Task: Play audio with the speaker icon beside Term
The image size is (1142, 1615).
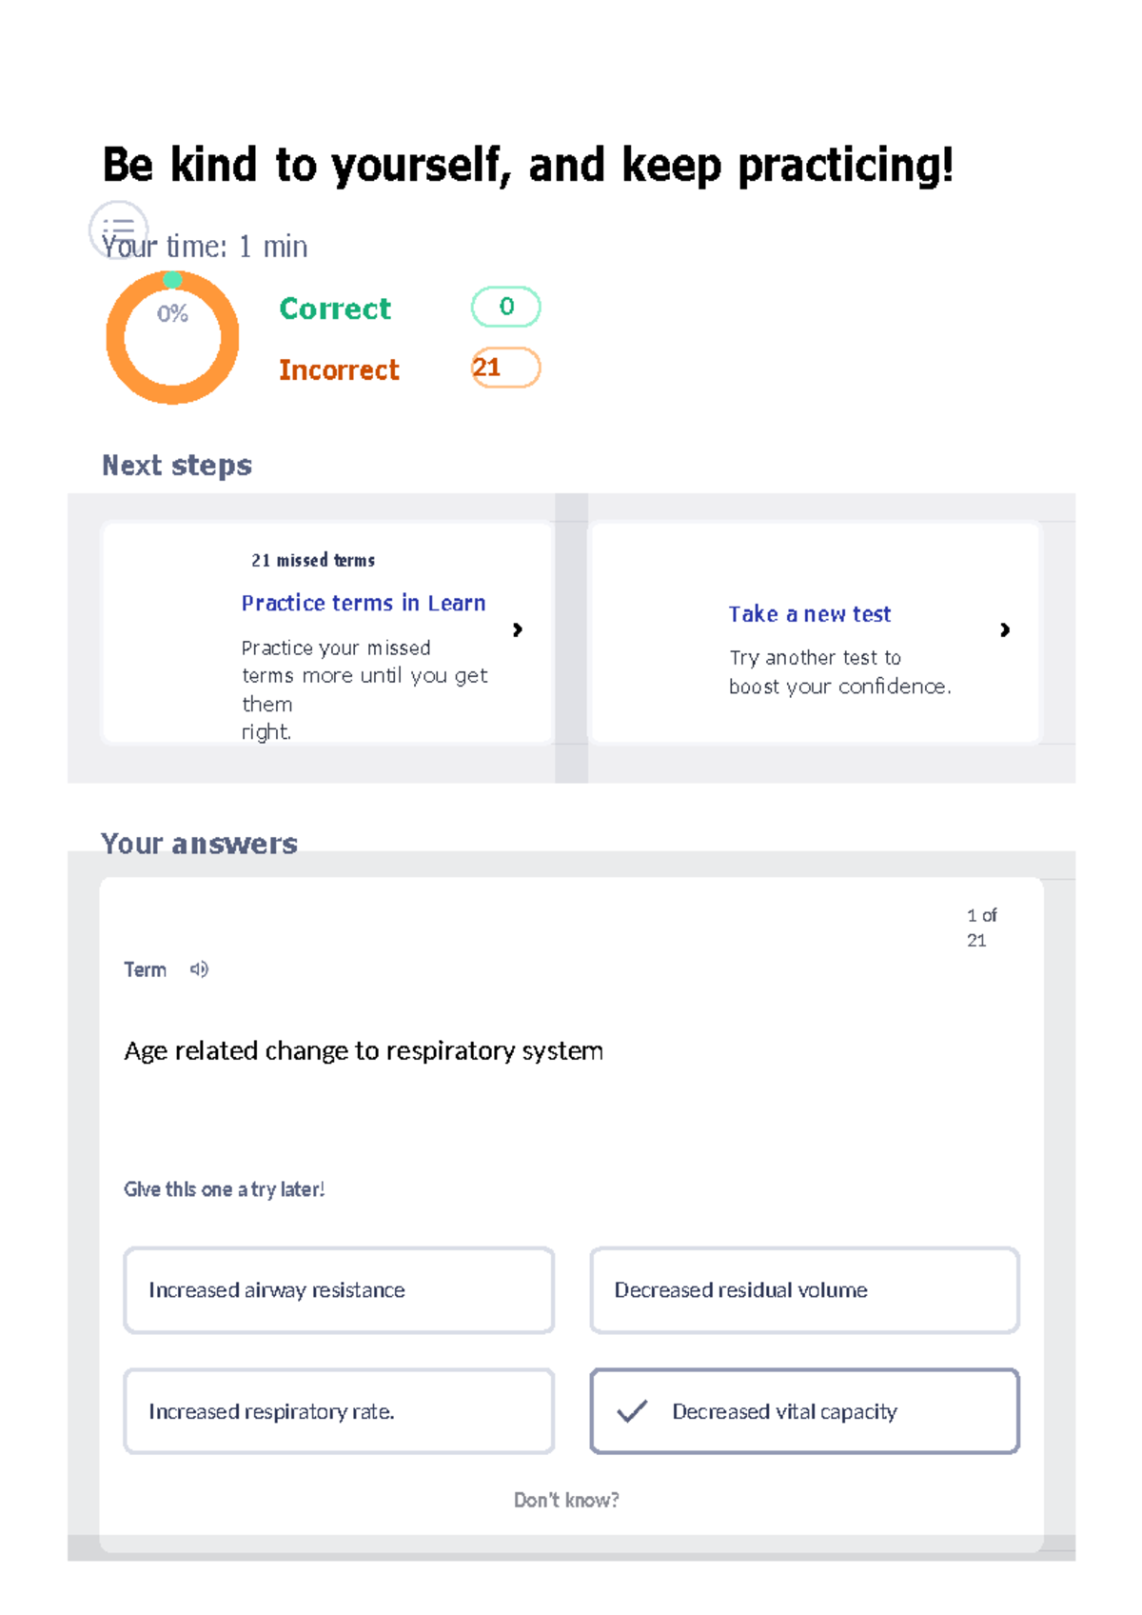Action: pyautogui.click(x=199, y=969)
